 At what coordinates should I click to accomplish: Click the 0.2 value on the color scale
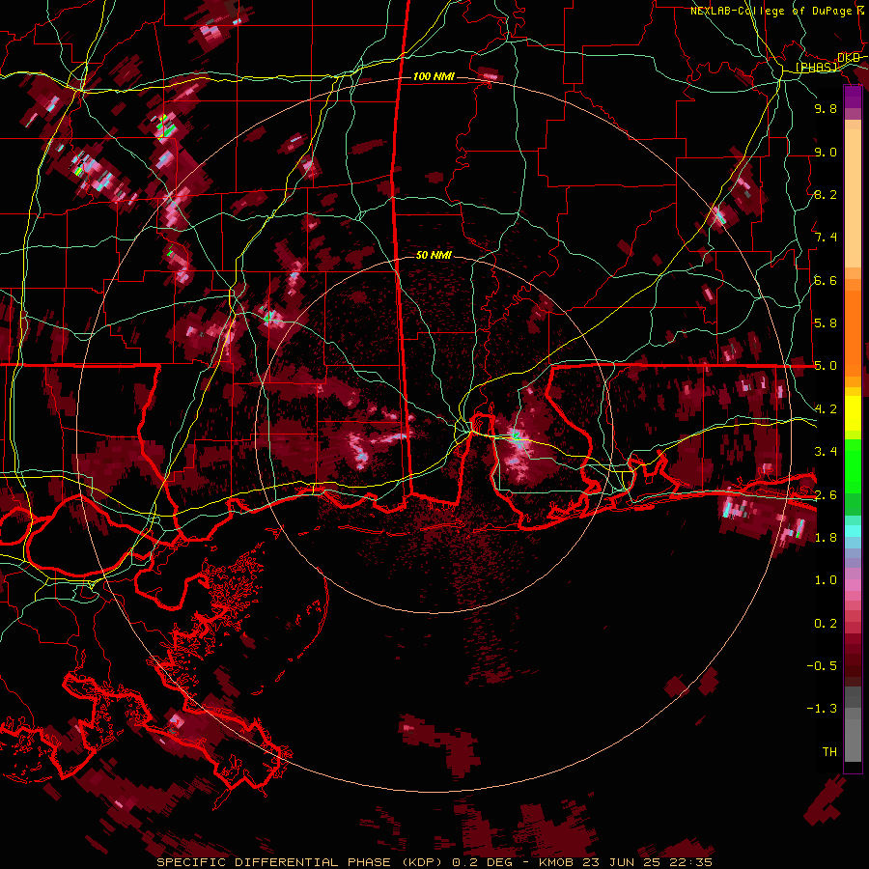(826, 624)
